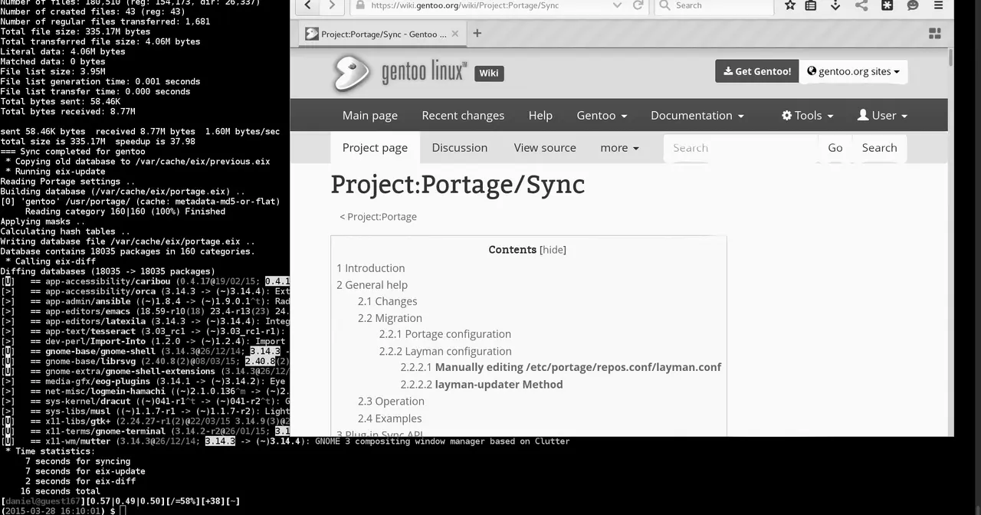Show the tab groups grid icon
This screenshot has height=515, width=981.
(x=934, y=33)
